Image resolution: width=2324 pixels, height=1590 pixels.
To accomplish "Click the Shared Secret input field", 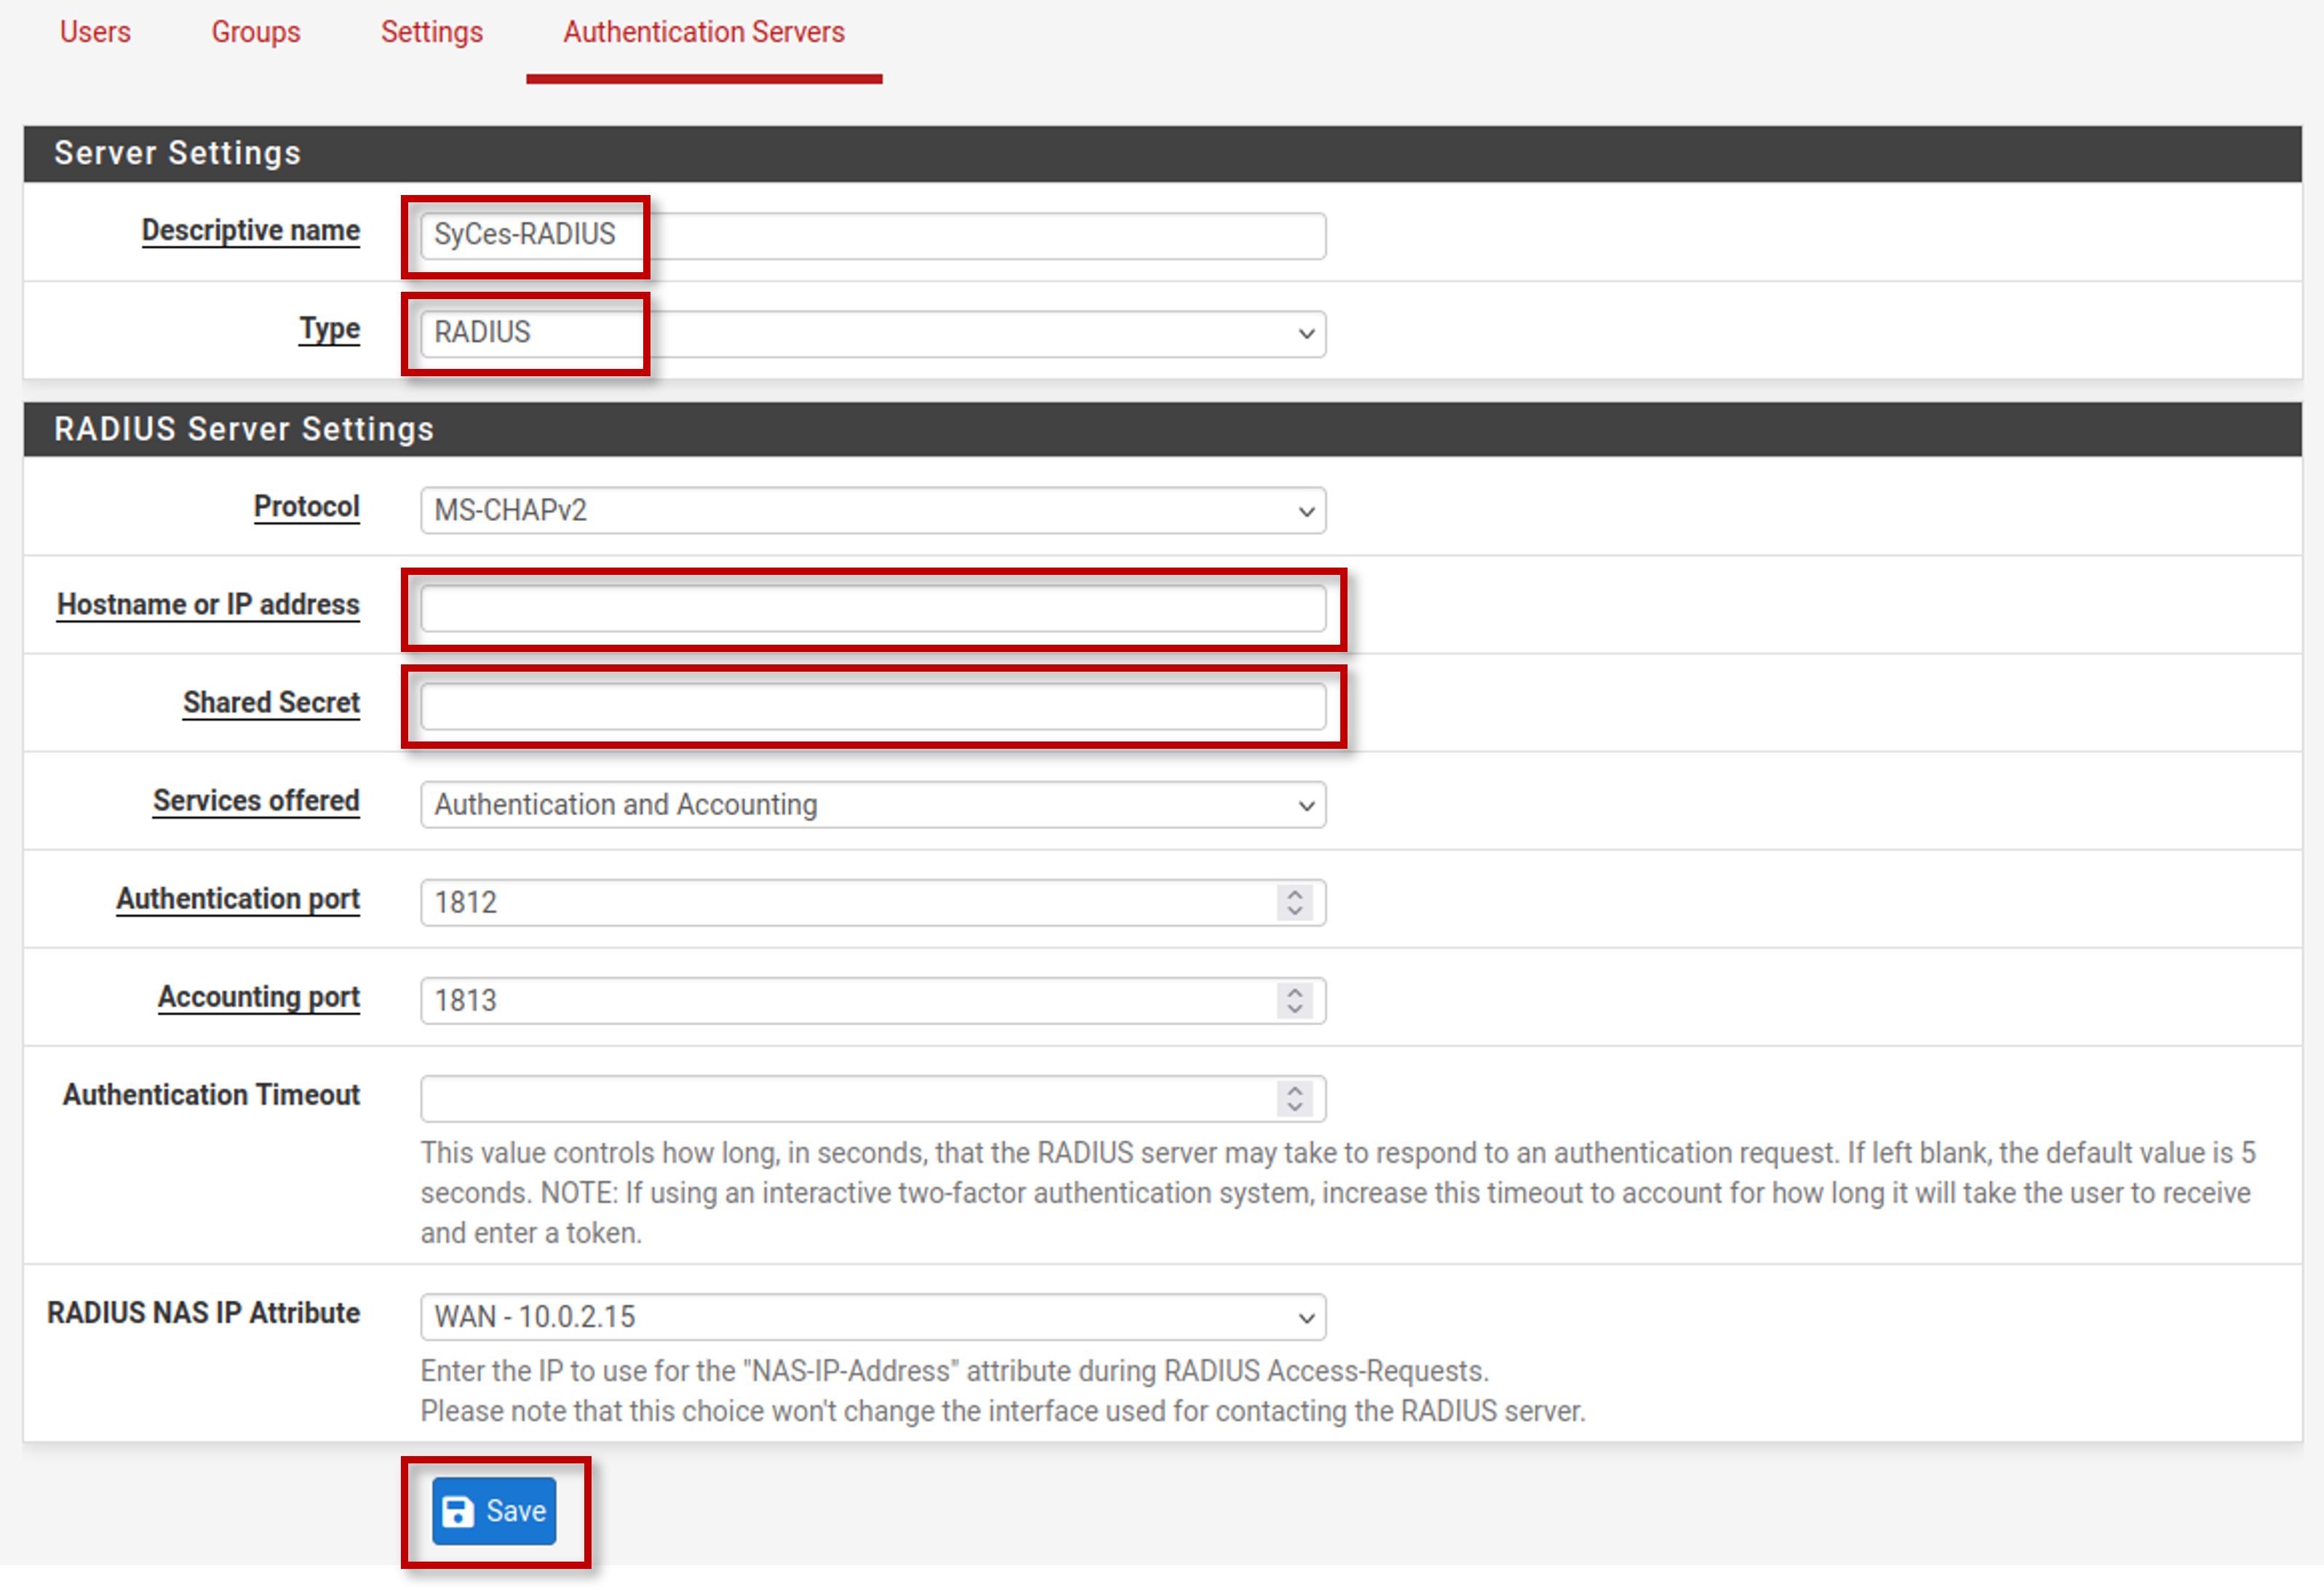I will 873,707.
